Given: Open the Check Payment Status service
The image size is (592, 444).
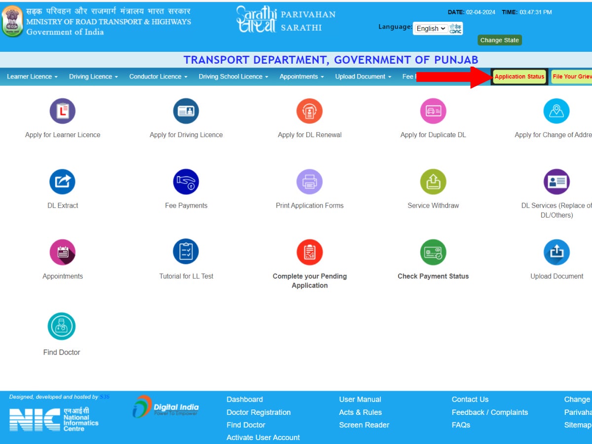Looking at the screenshot, I should [433, 253].
